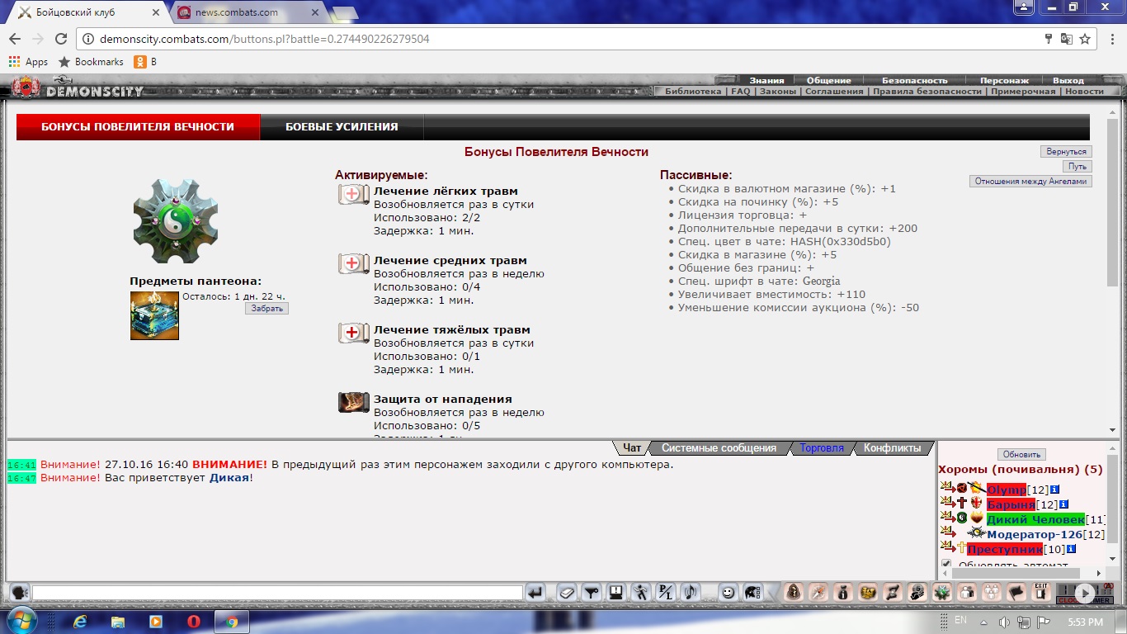Switch to the news.combats.com browser tab
The width and height of the screenshot is (1127, 634).
point(249,12)
